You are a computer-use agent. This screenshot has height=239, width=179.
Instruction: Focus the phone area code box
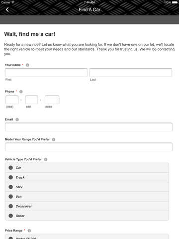coord(12,100)
